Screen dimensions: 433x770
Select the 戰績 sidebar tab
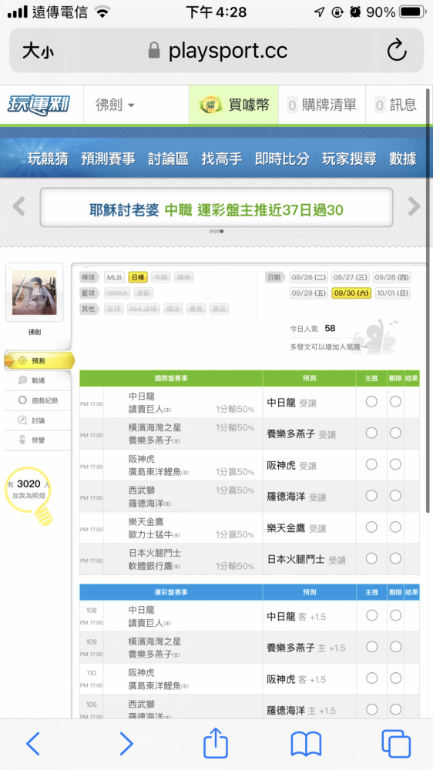[38, 380]
